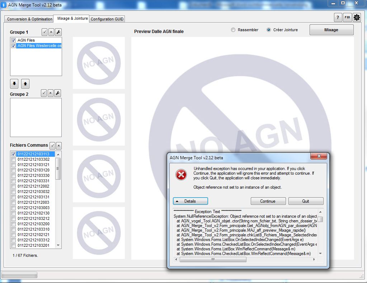Viewport: 367px width, 283px height.
Task: Click the fourth NO AGN preview thumbnail
Action: pyautogui.click(x=99, y=233)
